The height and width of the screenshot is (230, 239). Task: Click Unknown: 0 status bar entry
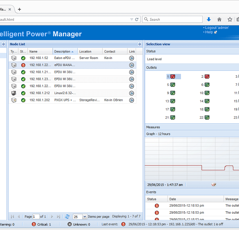pyautogui.click(x=79, y=224)
